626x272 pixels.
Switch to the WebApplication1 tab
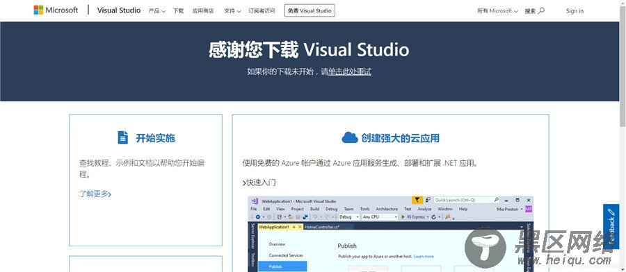click(x=274, y=227)
